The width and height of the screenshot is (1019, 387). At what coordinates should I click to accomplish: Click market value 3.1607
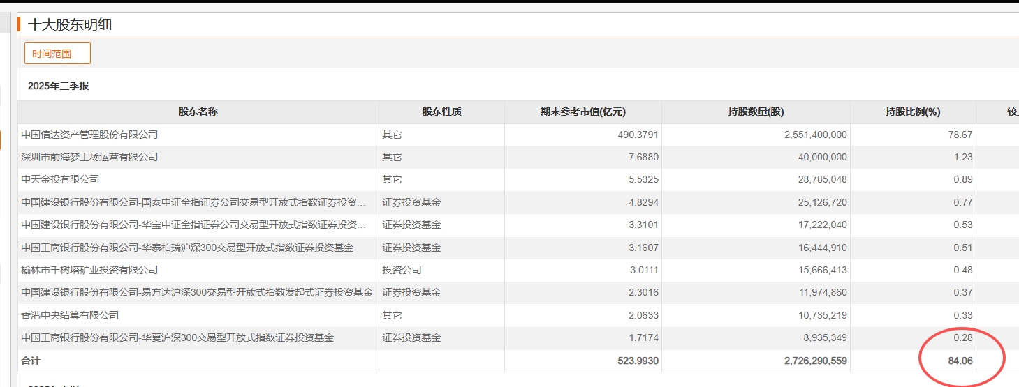pyautogui.click(x=643, y=248)
